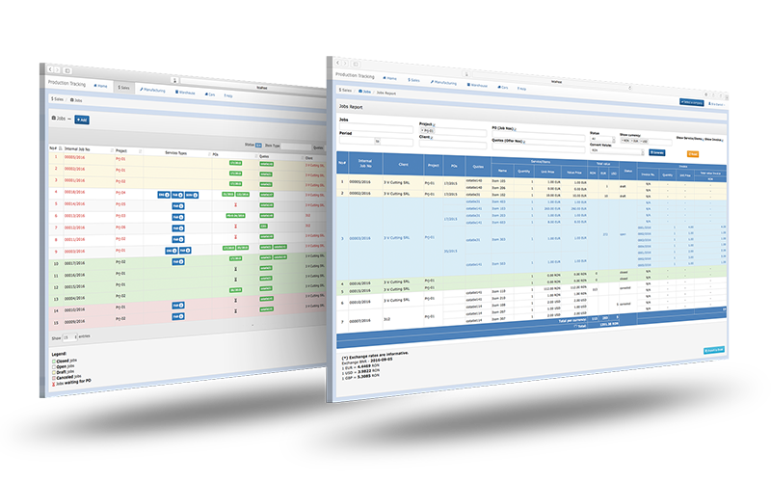Open the Show entries count dropdown
771x482 pixels.
(68, 339)
